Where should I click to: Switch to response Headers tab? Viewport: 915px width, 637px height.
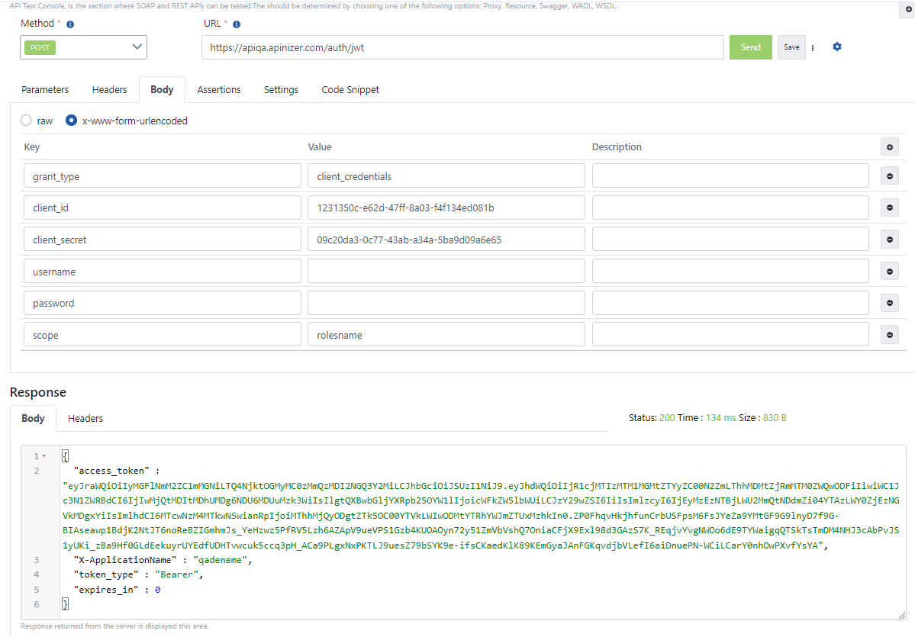point(85,419)
